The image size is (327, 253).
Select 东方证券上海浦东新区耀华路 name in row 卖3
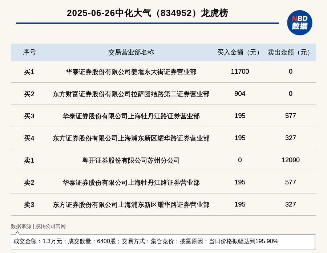click(131, 205)
